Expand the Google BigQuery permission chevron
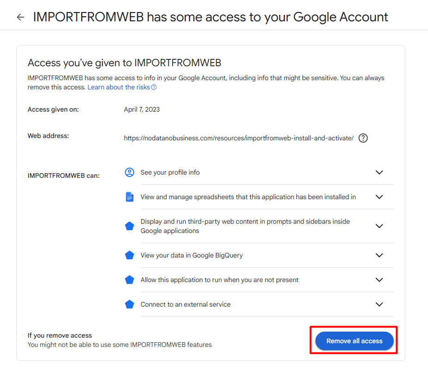Image resolution: width=428 pixels, height=371 pixels. click(379, 255)
